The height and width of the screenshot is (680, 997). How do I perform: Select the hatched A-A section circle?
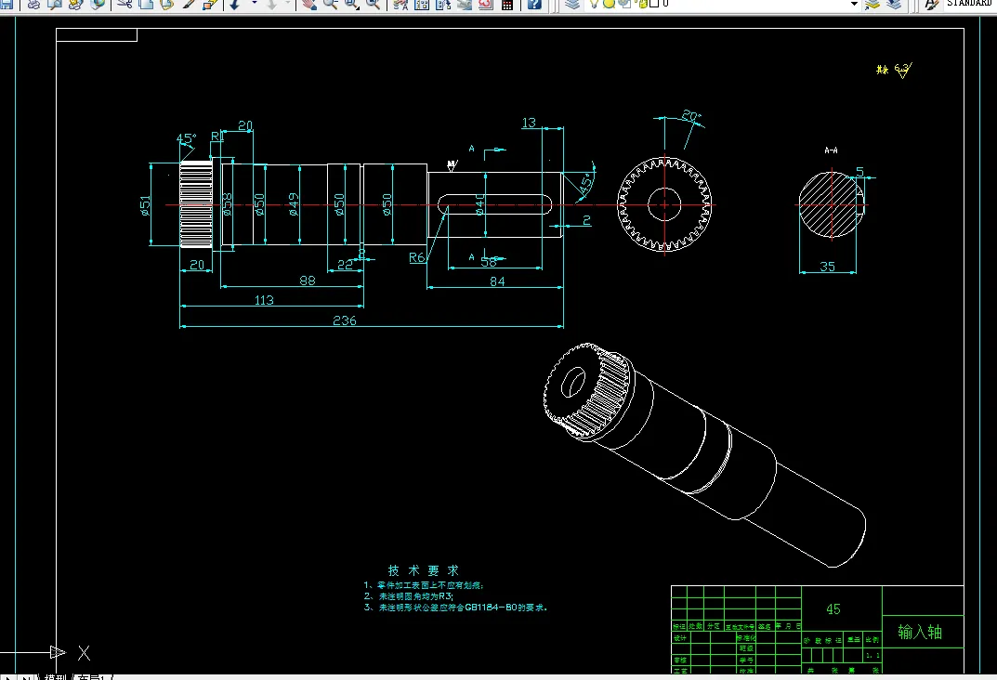(832, 204)
